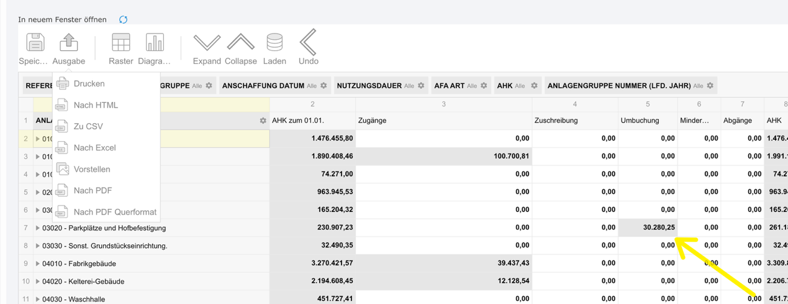
Task: Open the gear in the row-label header cell
Action: (x=263, y=121)
